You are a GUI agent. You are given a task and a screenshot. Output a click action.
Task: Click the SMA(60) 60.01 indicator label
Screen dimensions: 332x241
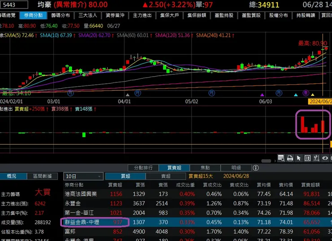pos(132,35)
